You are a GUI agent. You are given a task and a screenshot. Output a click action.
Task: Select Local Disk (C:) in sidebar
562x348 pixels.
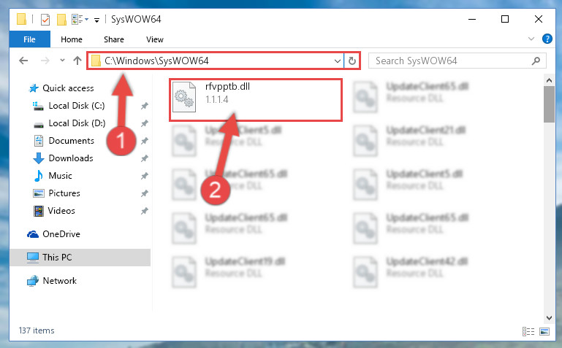tap(77, 106)
